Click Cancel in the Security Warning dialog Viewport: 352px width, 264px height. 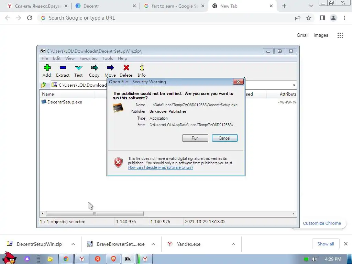point(224,138)
